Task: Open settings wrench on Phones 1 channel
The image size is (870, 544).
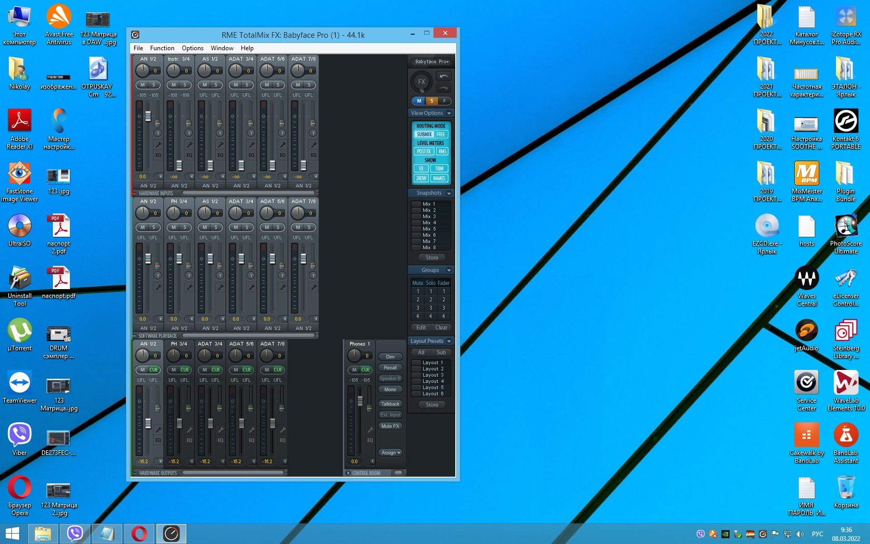Action: click(x=370, y=430)
